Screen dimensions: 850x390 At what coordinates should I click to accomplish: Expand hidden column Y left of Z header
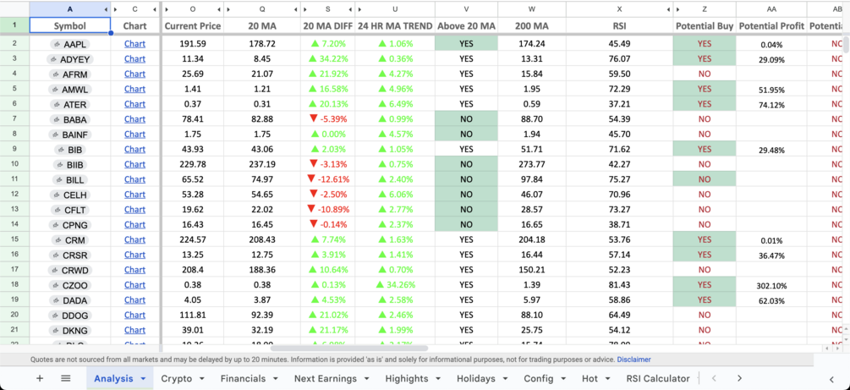677,9
